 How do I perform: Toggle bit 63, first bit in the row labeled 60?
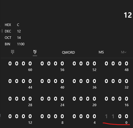point(10,63)
